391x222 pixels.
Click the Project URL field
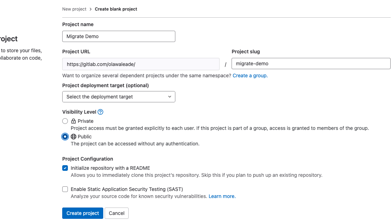pos(141,64)
